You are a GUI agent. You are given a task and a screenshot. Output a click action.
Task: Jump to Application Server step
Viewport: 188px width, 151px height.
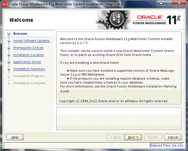[x=27, y=62]
